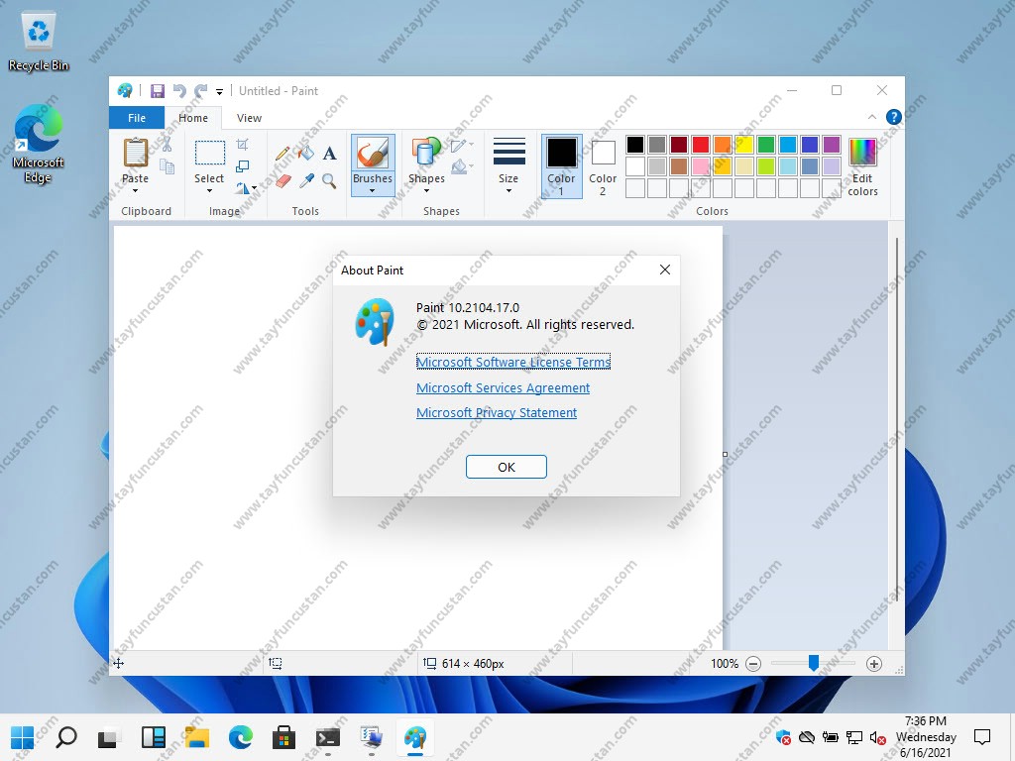Viewport: 1015px width, 761px height.
Task: Open Edit colors rainbow icon
Action: (x=862, y=153)
